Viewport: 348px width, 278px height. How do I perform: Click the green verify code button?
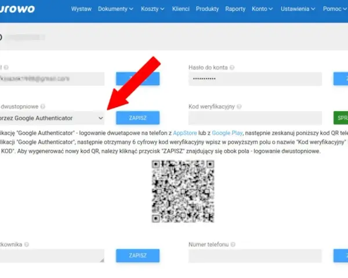point(340,118)
